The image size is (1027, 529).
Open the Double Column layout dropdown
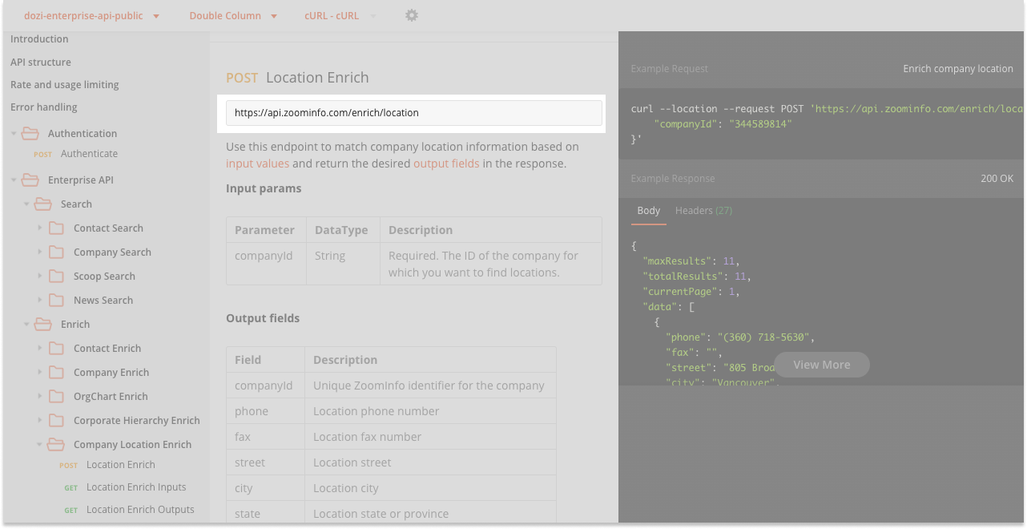(x=232, y=15)
